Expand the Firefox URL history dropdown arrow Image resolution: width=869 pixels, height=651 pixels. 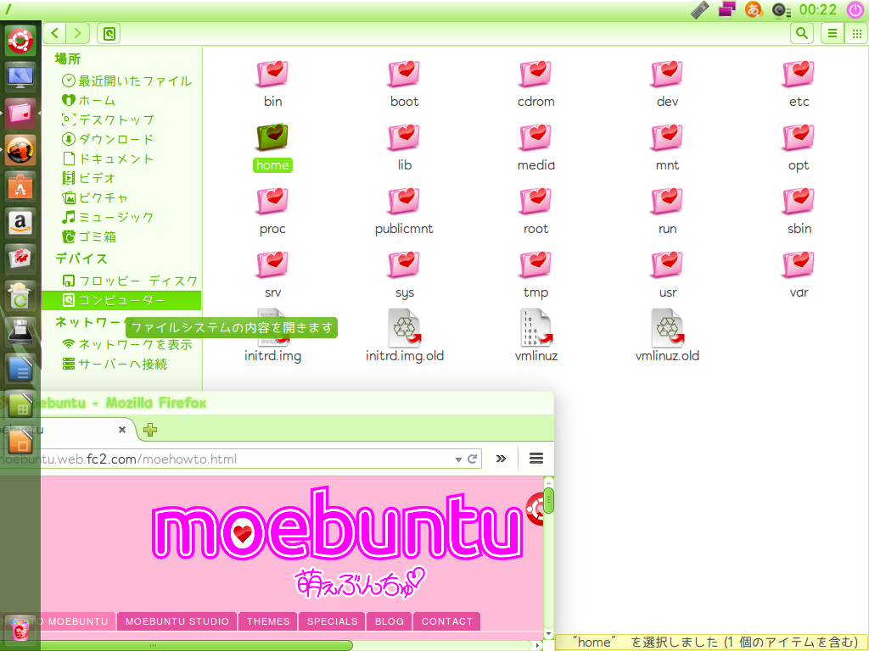(x=458, y=459)
